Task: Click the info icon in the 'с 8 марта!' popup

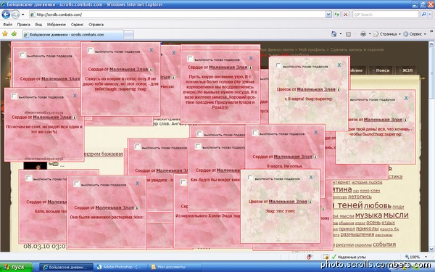Action: coord(339,90)
